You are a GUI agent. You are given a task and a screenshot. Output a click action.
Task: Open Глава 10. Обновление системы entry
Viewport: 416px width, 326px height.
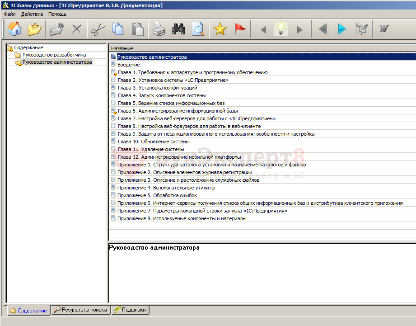[154, 142]
